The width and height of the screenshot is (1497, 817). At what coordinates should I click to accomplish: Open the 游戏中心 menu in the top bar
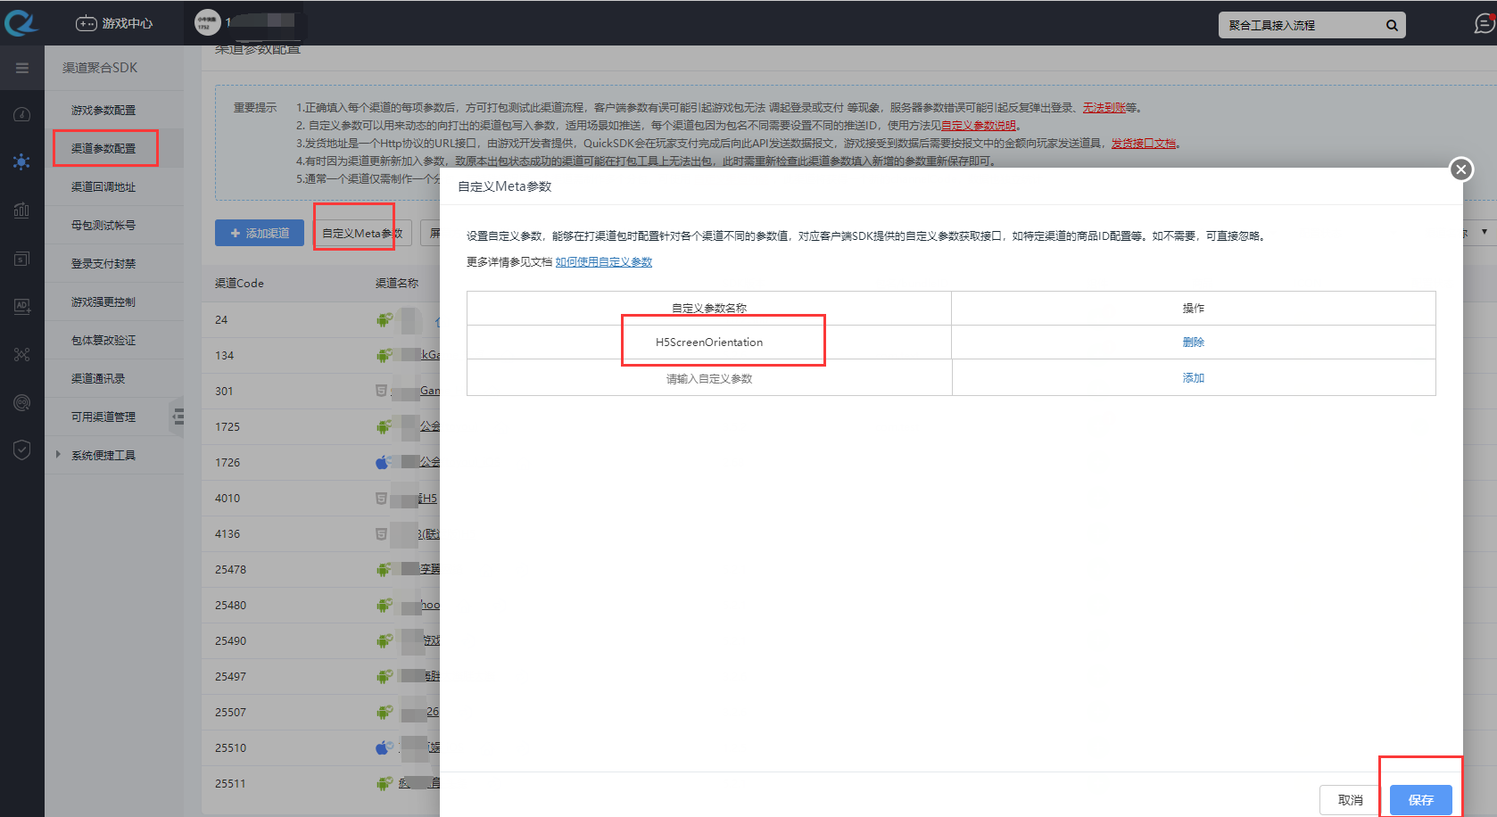114,23
